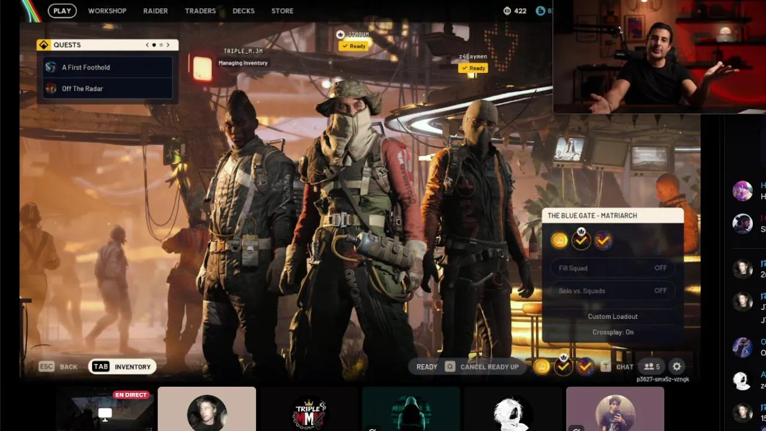Go to next quest page arrow
Image resolution: width=766 pixels, height=431 pixels.
(168, 45)
